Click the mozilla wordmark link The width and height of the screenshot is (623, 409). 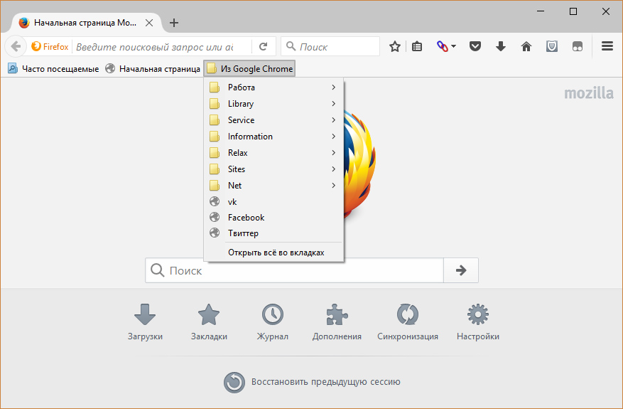click(x=589, y=93)
